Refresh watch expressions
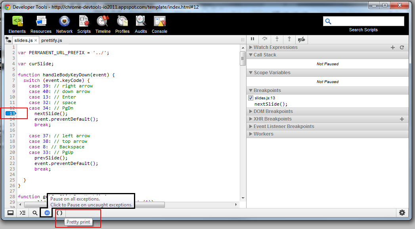This screenshot has height=229, width=415. point(402,47)
